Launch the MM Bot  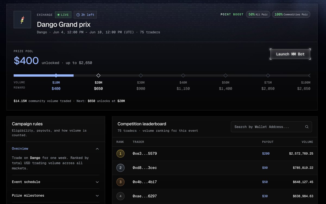pos(290,54)
